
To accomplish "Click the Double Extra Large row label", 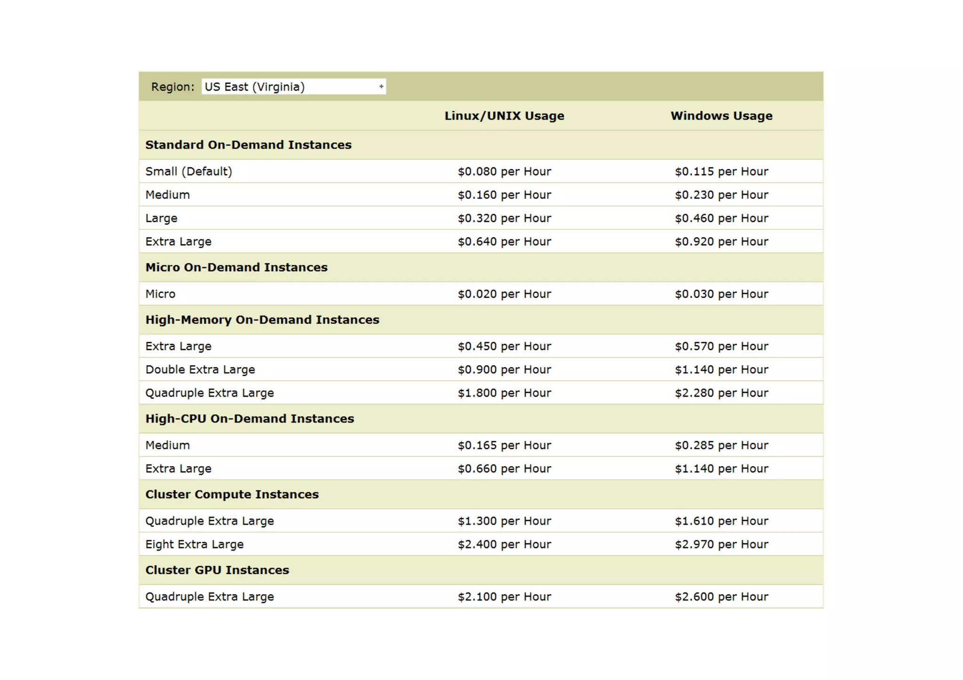I will click(x=200, y=370).
